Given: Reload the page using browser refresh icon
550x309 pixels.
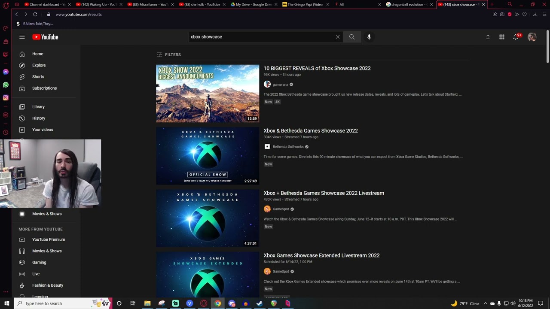Looking at the screenshot, I should point(35,14).
